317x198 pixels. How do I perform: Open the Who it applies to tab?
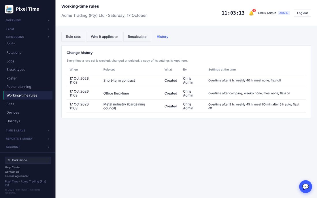pyautogui.click(x=104, y=37)
